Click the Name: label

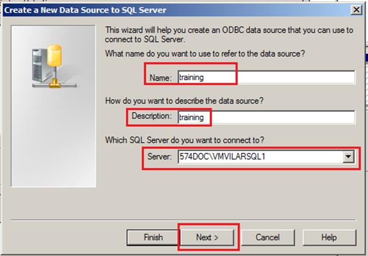(160, 77)
